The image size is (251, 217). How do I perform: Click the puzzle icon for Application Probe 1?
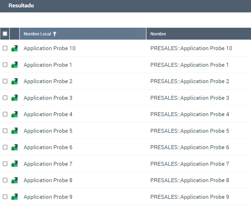(x=15, y=65)
